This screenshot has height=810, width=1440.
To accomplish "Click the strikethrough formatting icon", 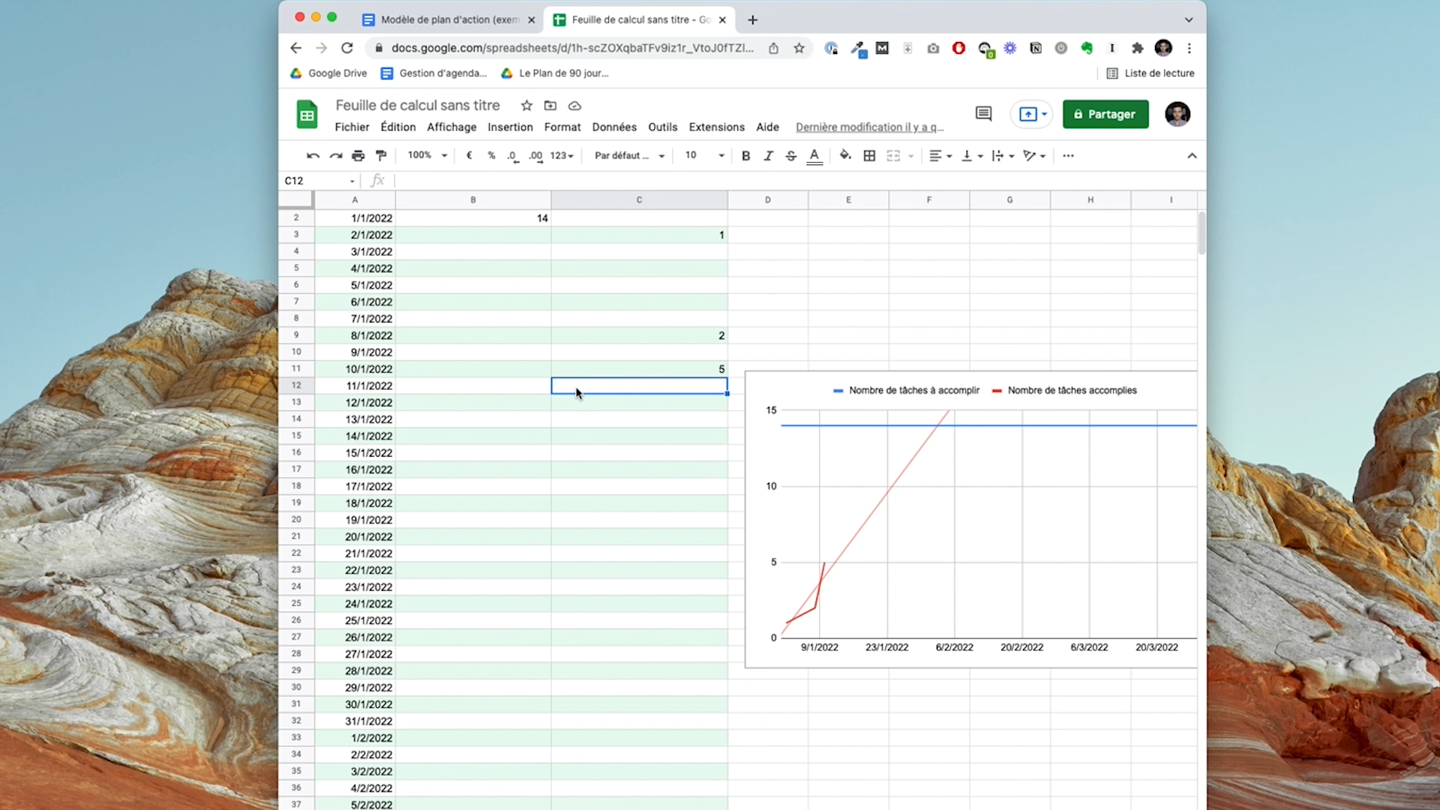I will (x=790, y=156).
